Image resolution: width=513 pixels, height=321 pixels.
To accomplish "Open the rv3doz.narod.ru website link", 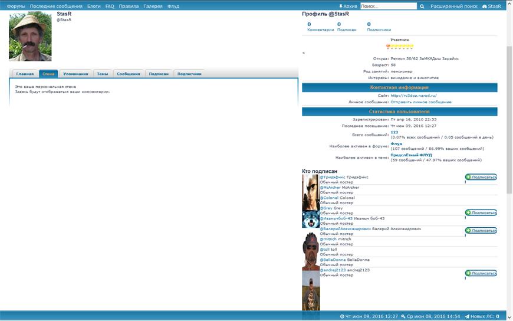I will coord(413,95).
